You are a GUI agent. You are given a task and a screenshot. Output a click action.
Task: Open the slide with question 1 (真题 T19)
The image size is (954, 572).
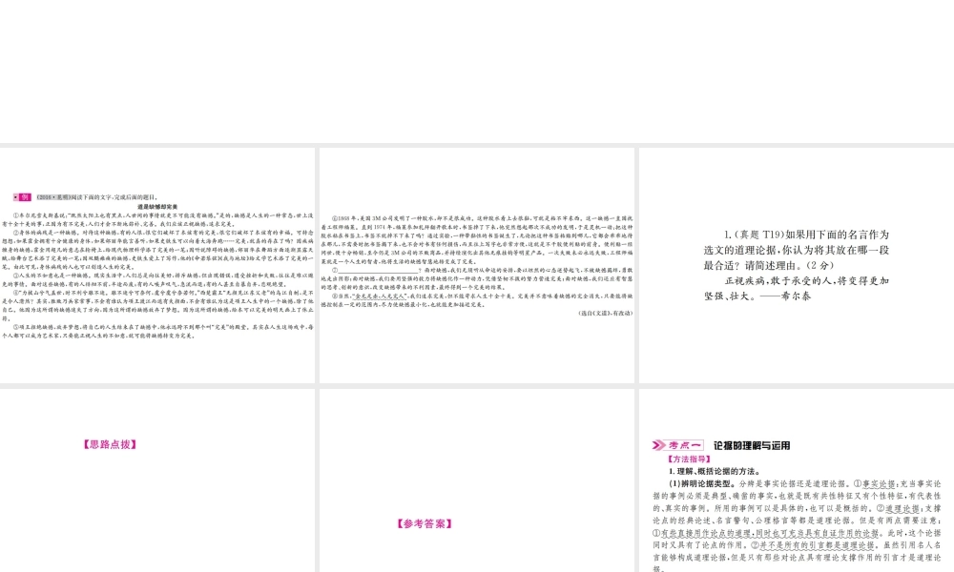pyautogui.click(x=797, y=265)
